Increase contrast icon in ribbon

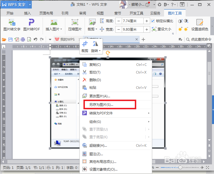pyautogui.click(x=180, y=21)
